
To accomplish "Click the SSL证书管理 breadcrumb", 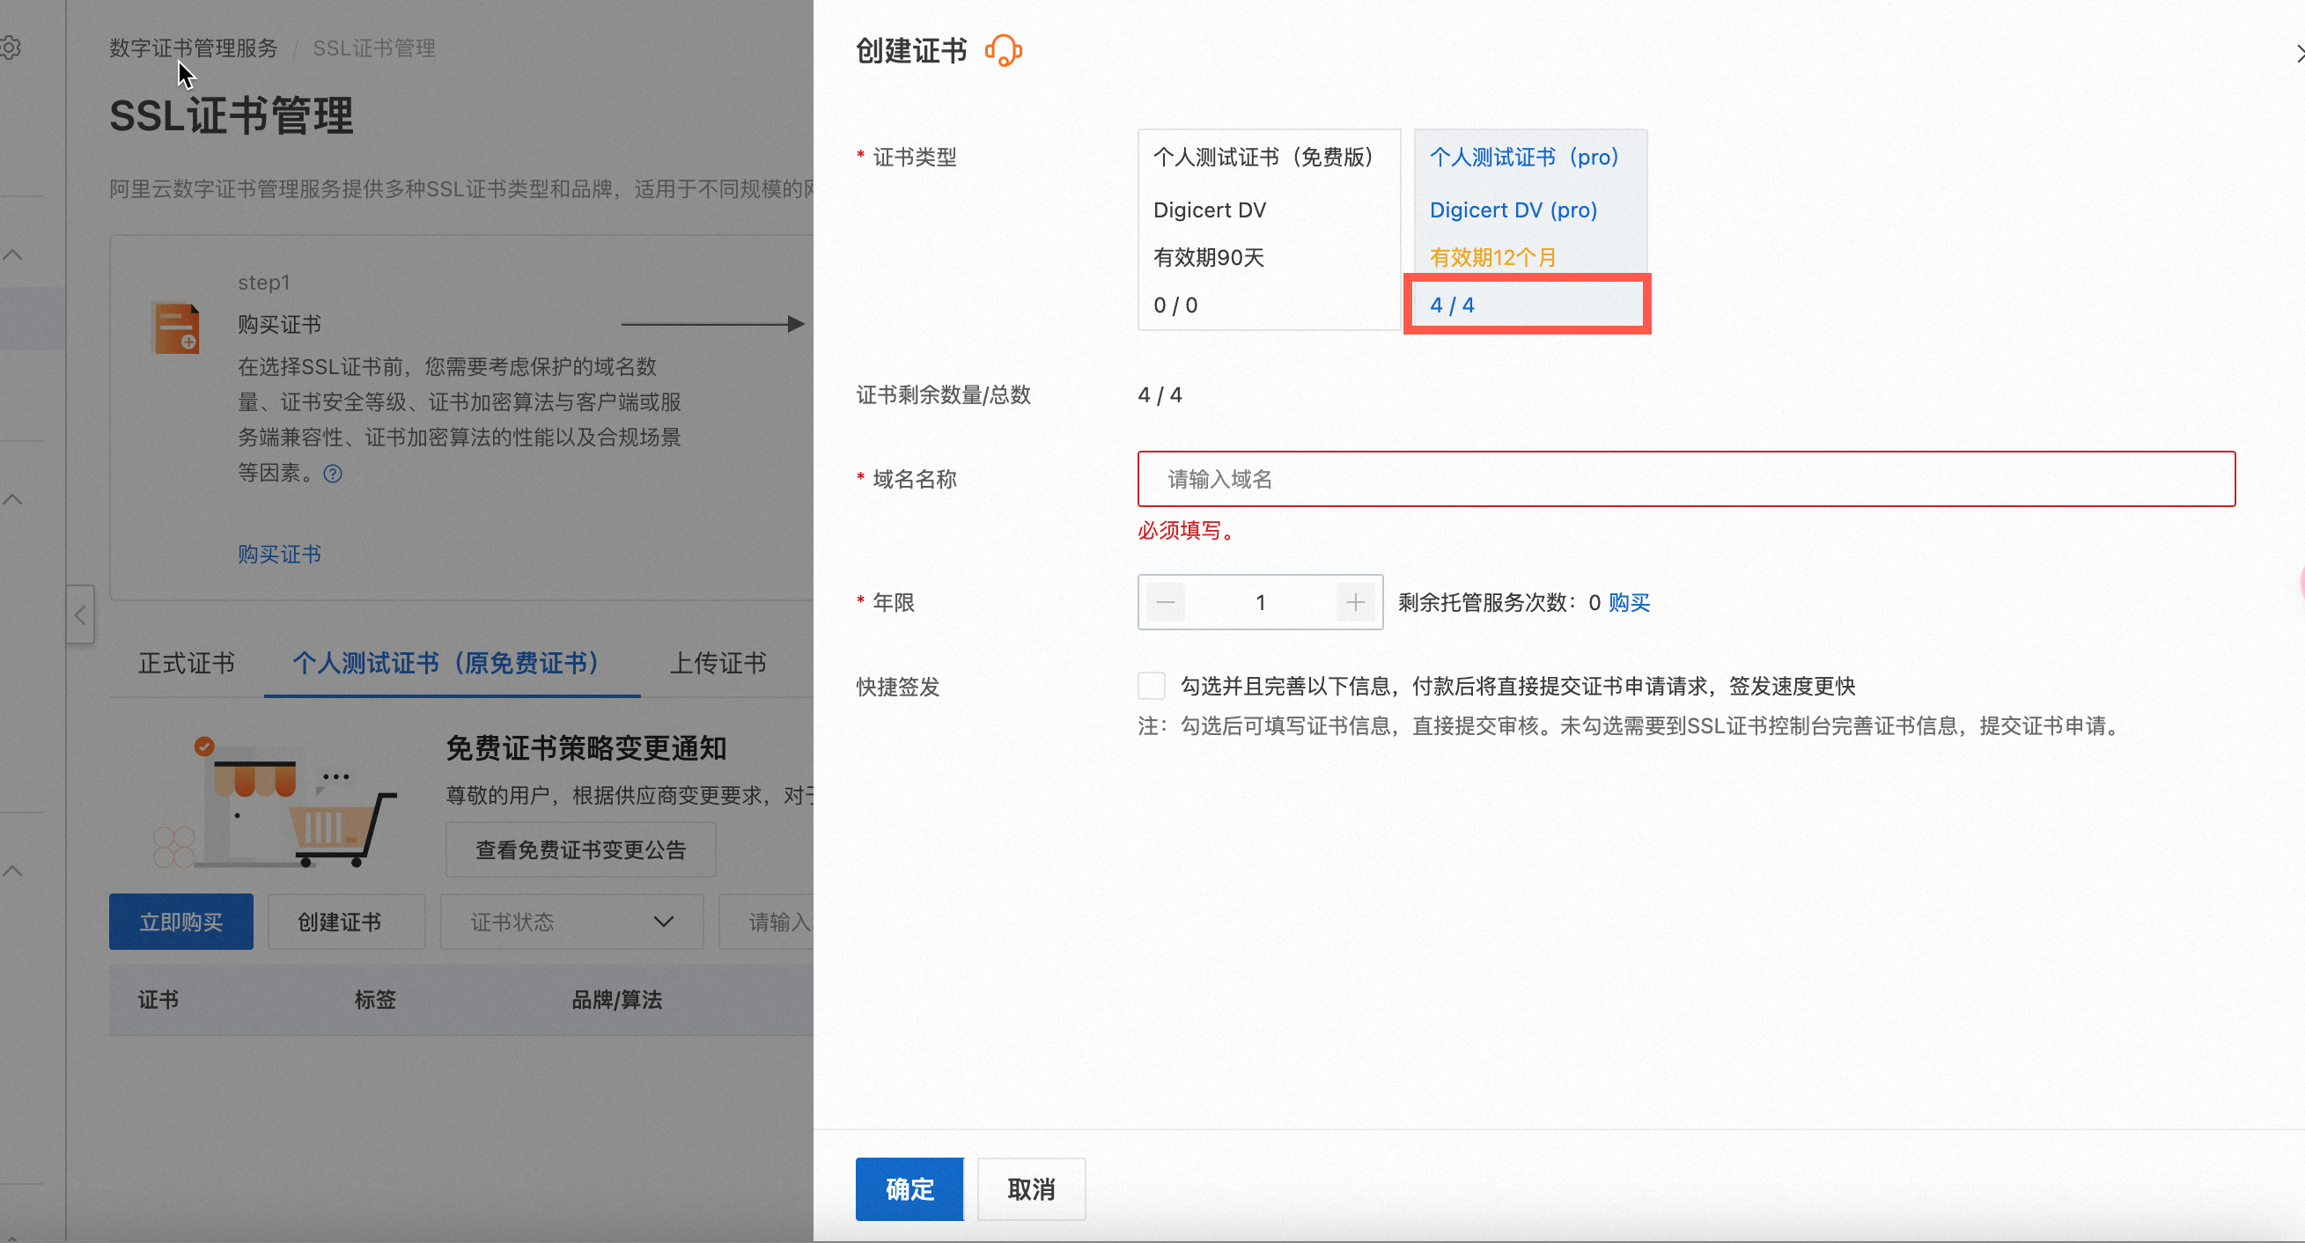I will pos(374,48).
